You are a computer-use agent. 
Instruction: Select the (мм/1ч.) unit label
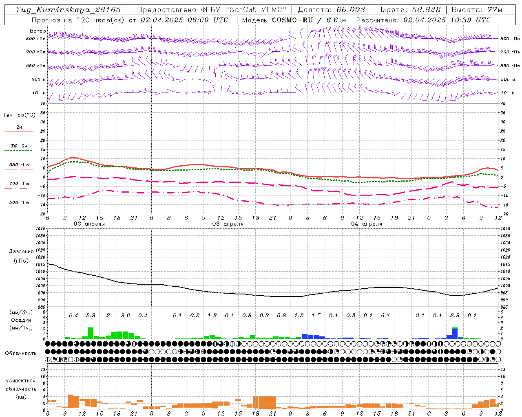point(20,328)
